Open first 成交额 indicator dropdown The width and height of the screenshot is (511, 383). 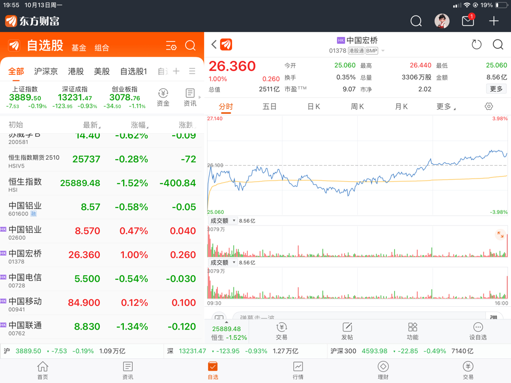click(223, 221)
